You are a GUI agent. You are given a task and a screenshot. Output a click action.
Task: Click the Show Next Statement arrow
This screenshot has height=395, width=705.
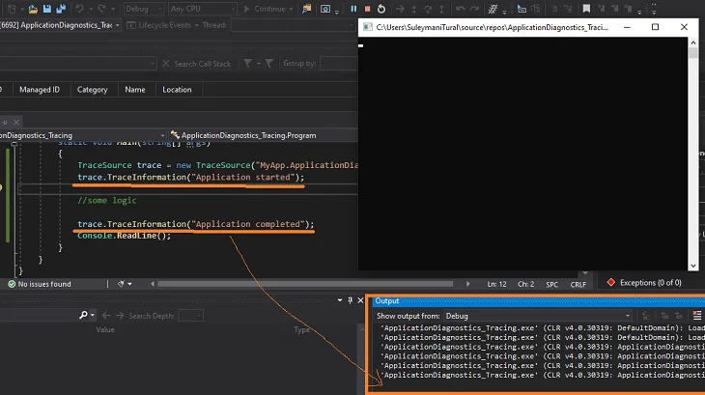pyautogui.click(x=400, y=9)
